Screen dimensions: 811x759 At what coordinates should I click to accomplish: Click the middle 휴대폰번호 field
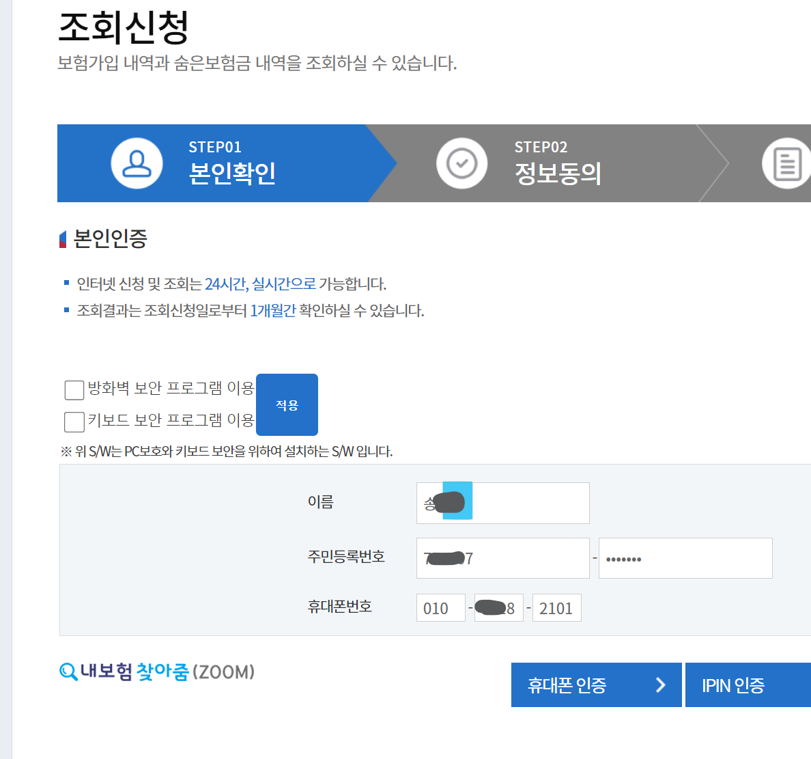[498, 608]
